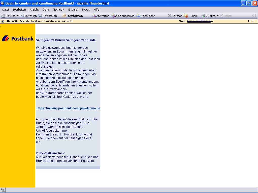Image resolution: width=258 pixels, height=193 pixels.
Task: Expand the Drucken dropdown arrow
Action: tap(218, 16)
